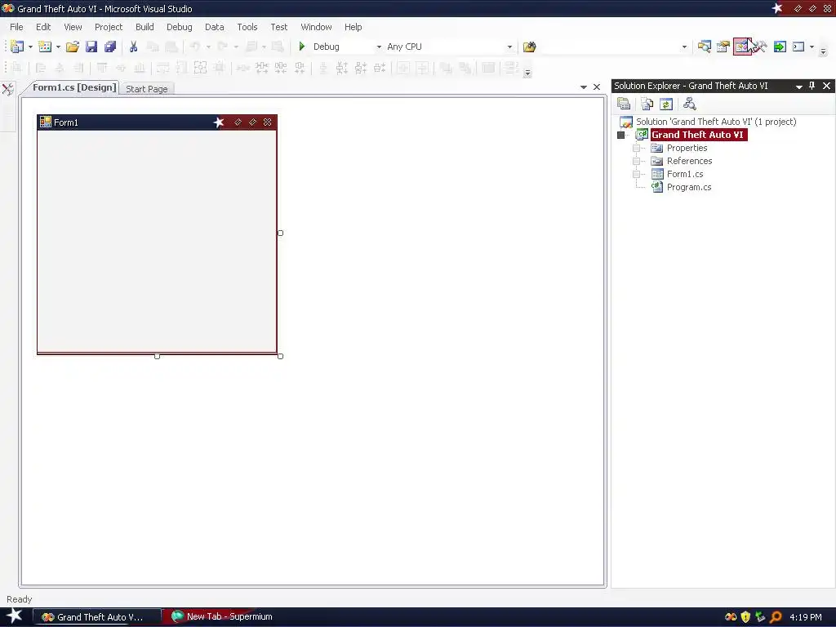The image size is (836, 627).
Task: Open the Data menu
Action: point(215,27)
